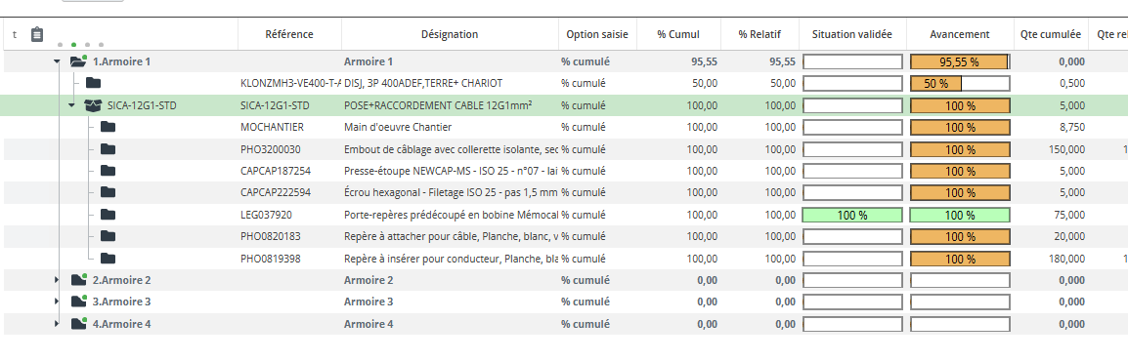Select the 4.Armoire 4 tree label

(x=121, y=324)
